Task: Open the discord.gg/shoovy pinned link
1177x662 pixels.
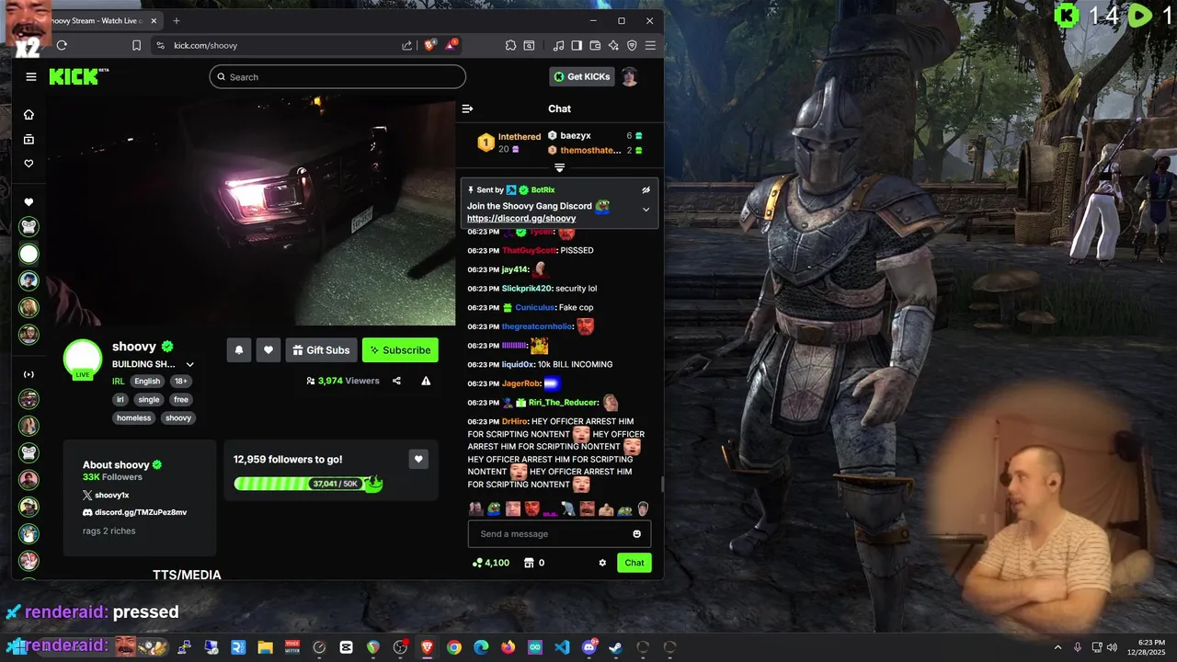Action: [x=521, y=219]
